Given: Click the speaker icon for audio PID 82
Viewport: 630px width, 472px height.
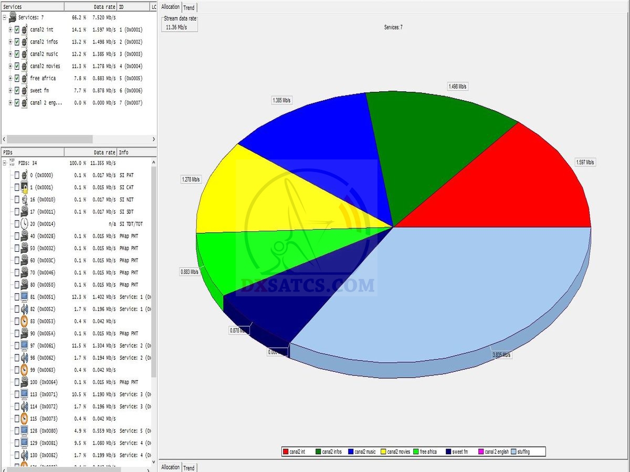Looking at the screenshot, I should 24,309.
